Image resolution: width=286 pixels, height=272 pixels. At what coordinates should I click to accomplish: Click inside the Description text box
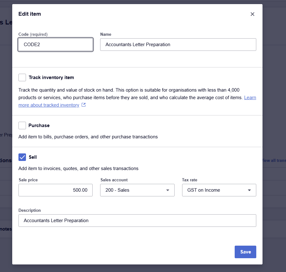coord(137,221)
